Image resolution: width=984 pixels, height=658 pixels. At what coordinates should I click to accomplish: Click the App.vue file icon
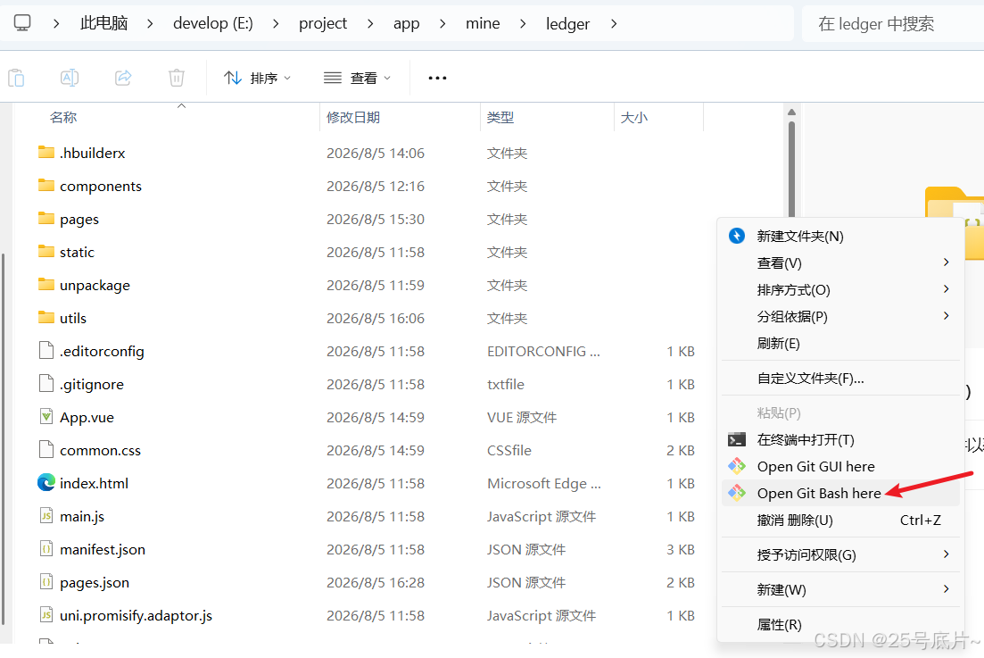pyautogui.click(x=46, y=416)
